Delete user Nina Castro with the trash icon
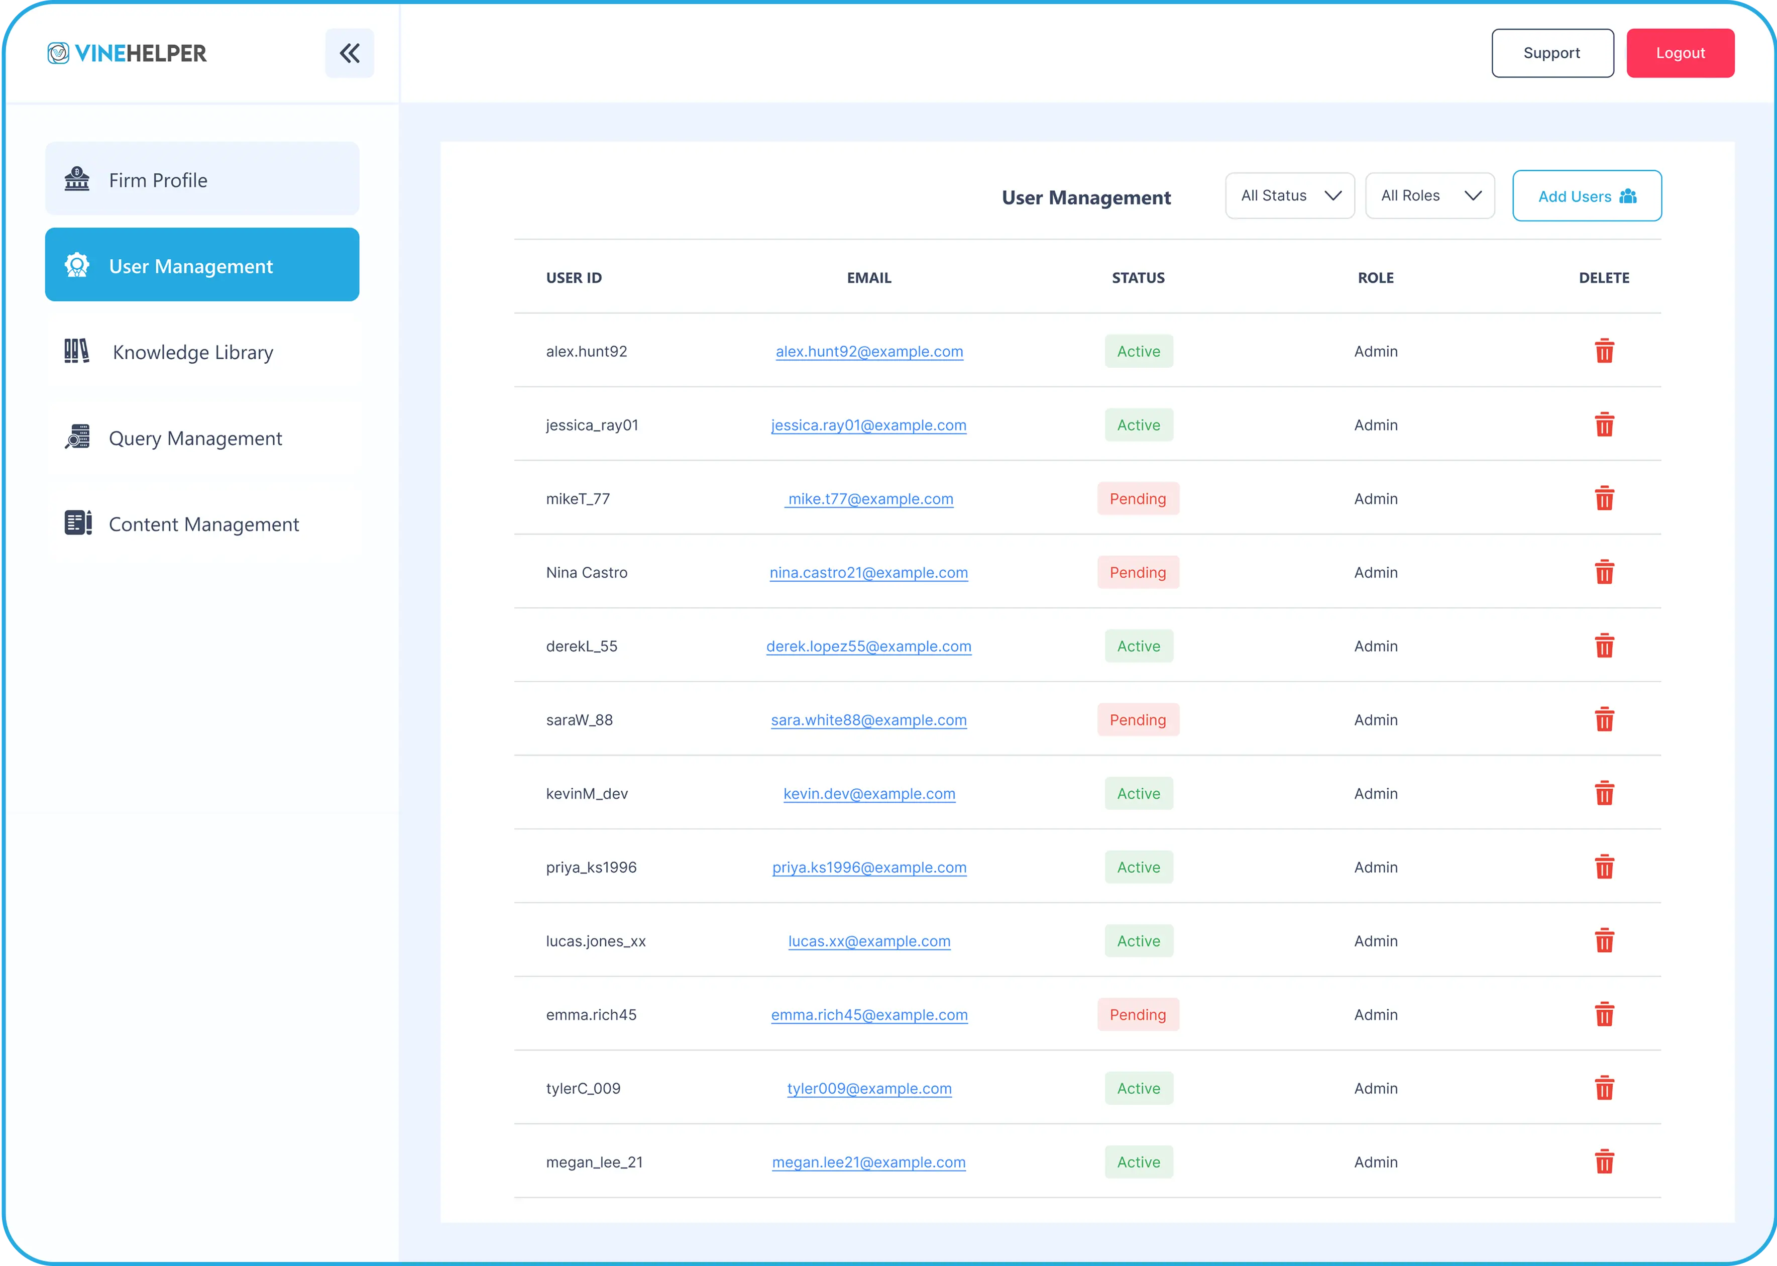Image resolution: width=1777 pixels, height=1266 pixels. 1604,572
